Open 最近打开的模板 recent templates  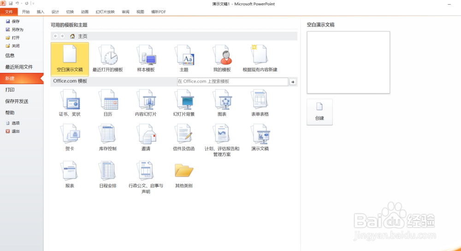107,59
